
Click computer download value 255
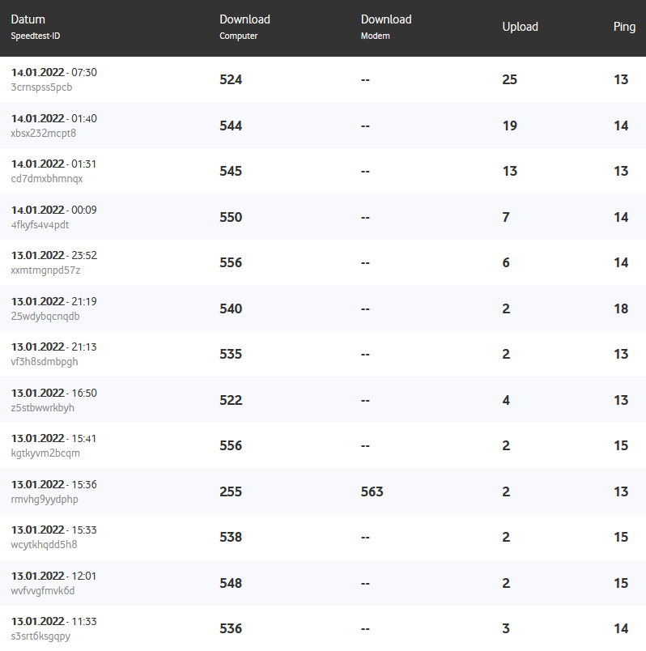pyautogui.click(x=231, y=491)
